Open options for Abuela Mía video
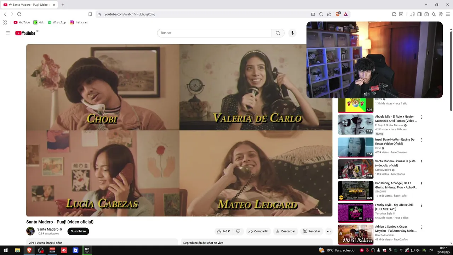The height and width of the screenshot is (255, 453). pos(421,117)
